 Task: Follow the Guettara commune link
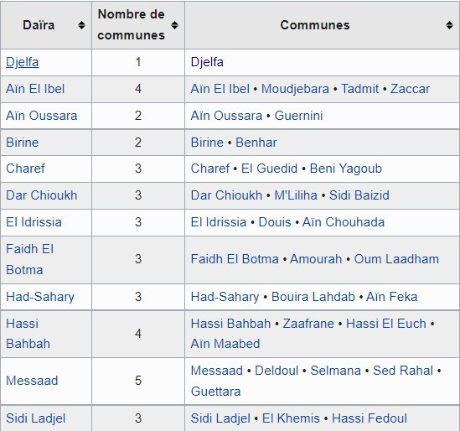[x=216, y=392]
